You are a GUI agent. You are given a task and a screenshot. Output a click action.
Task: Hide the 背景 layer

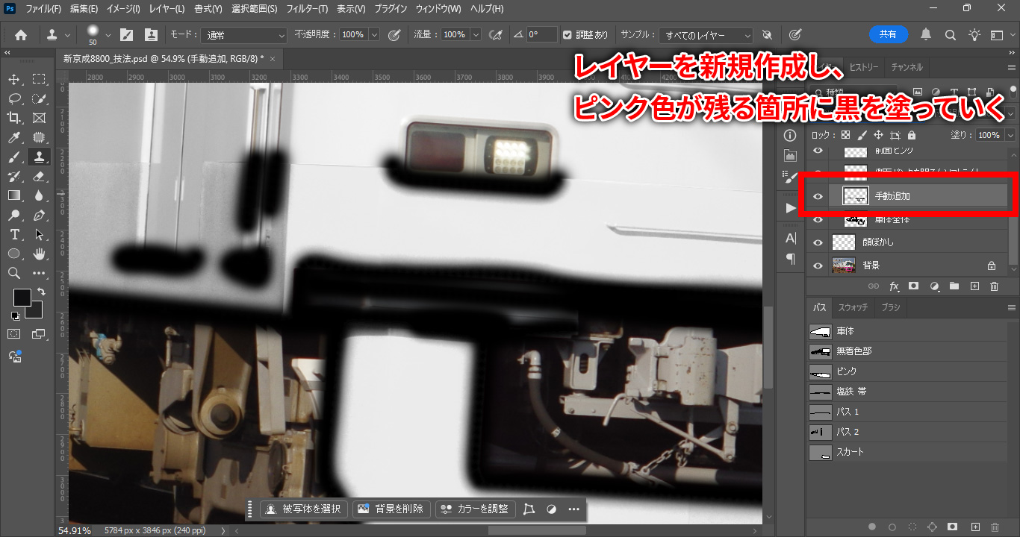pos(818,266)
